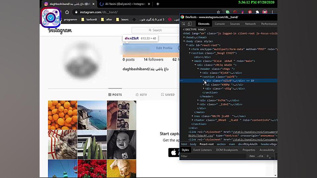
Task: Click the Styles filter input field
Action: (x=213, y=156)
